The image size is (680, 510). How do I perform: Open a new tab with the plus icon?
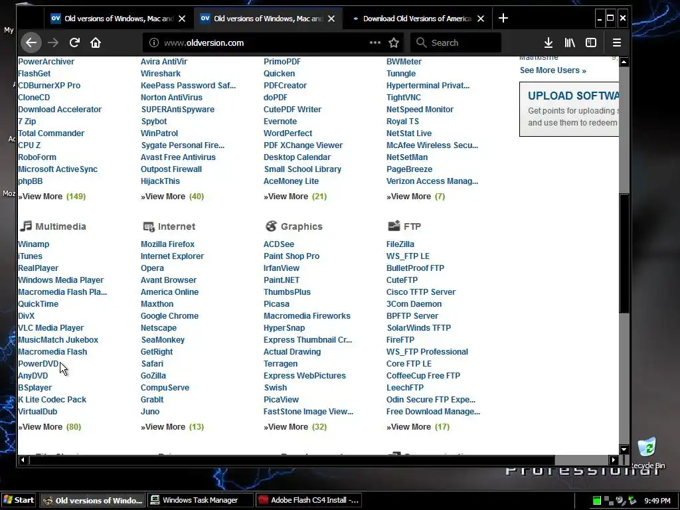pyautogui.click(x=503, y=18)
